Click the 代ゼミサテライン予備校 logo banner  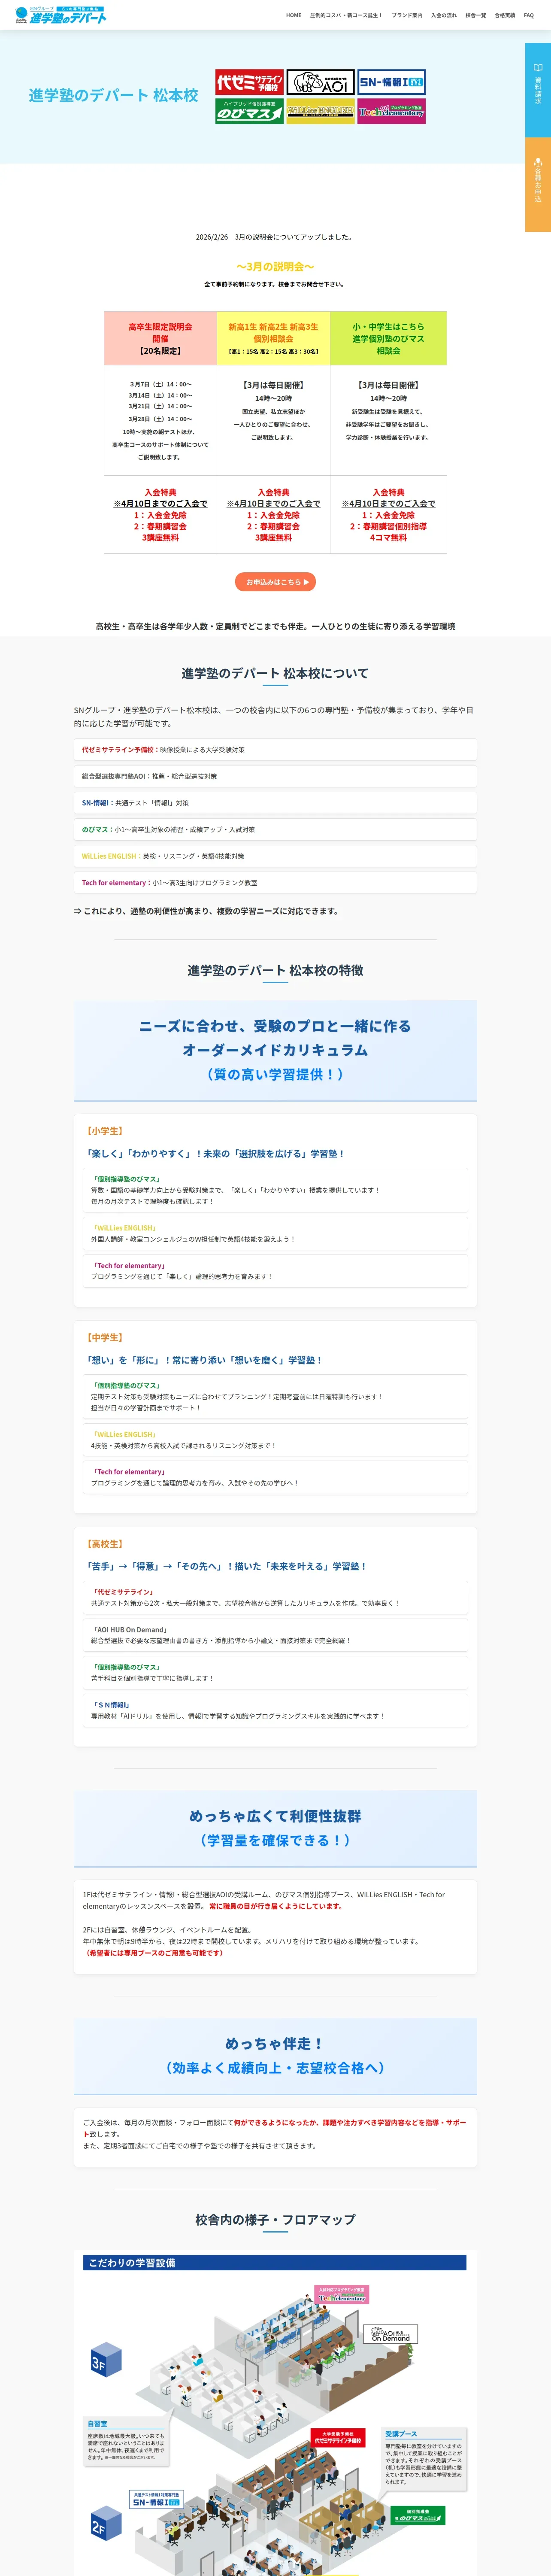coord(249,82)
